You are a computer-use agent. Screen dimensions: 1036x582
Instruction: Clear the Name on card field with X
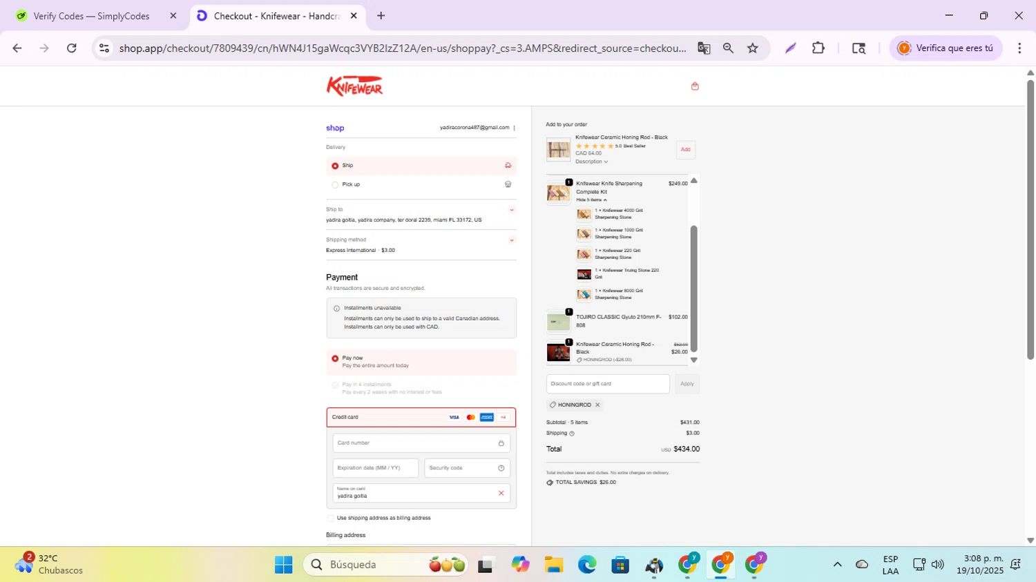click(x=501, y=494)
